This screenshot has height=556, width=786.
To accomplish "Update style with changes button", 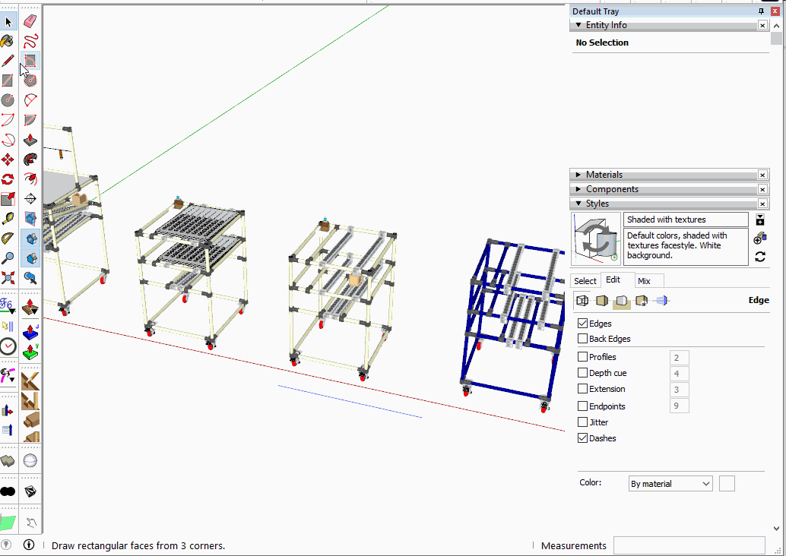I will coord(760,257).
